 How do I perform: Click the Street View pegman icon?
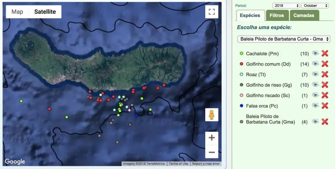tap(212, 115)
